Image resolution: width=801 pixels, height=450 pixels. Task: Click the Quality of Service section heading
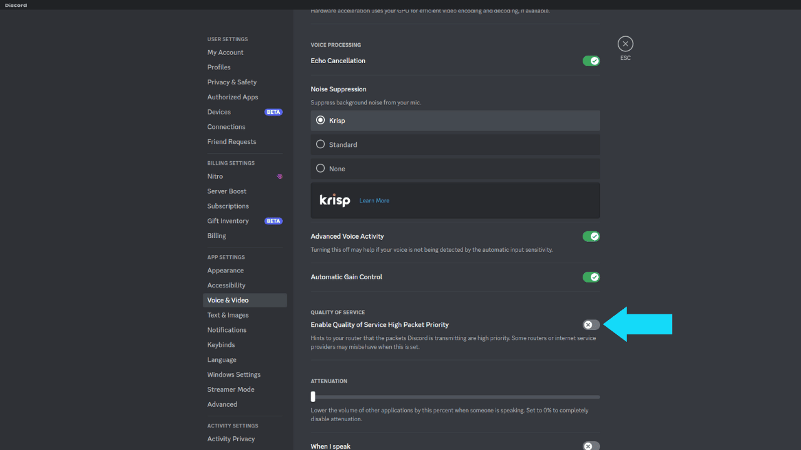pos(338,312)
